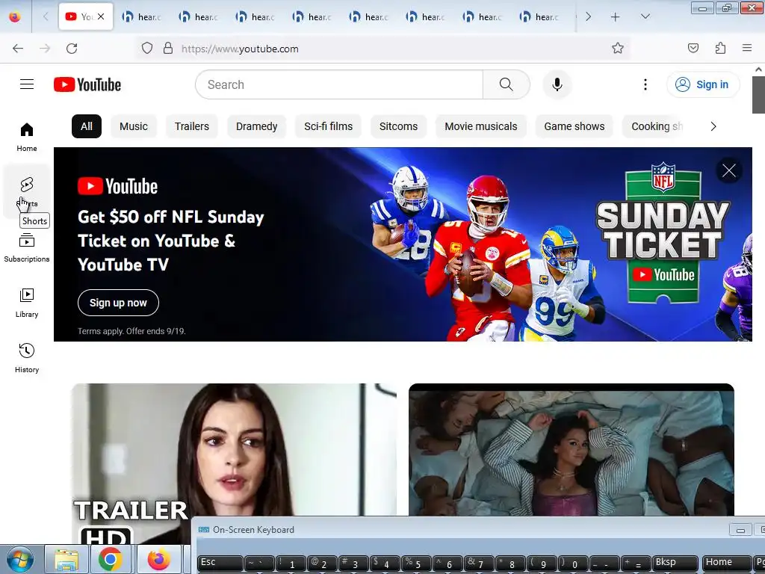
Task: Click into the YouTube Search field
Action: point(339,84)
